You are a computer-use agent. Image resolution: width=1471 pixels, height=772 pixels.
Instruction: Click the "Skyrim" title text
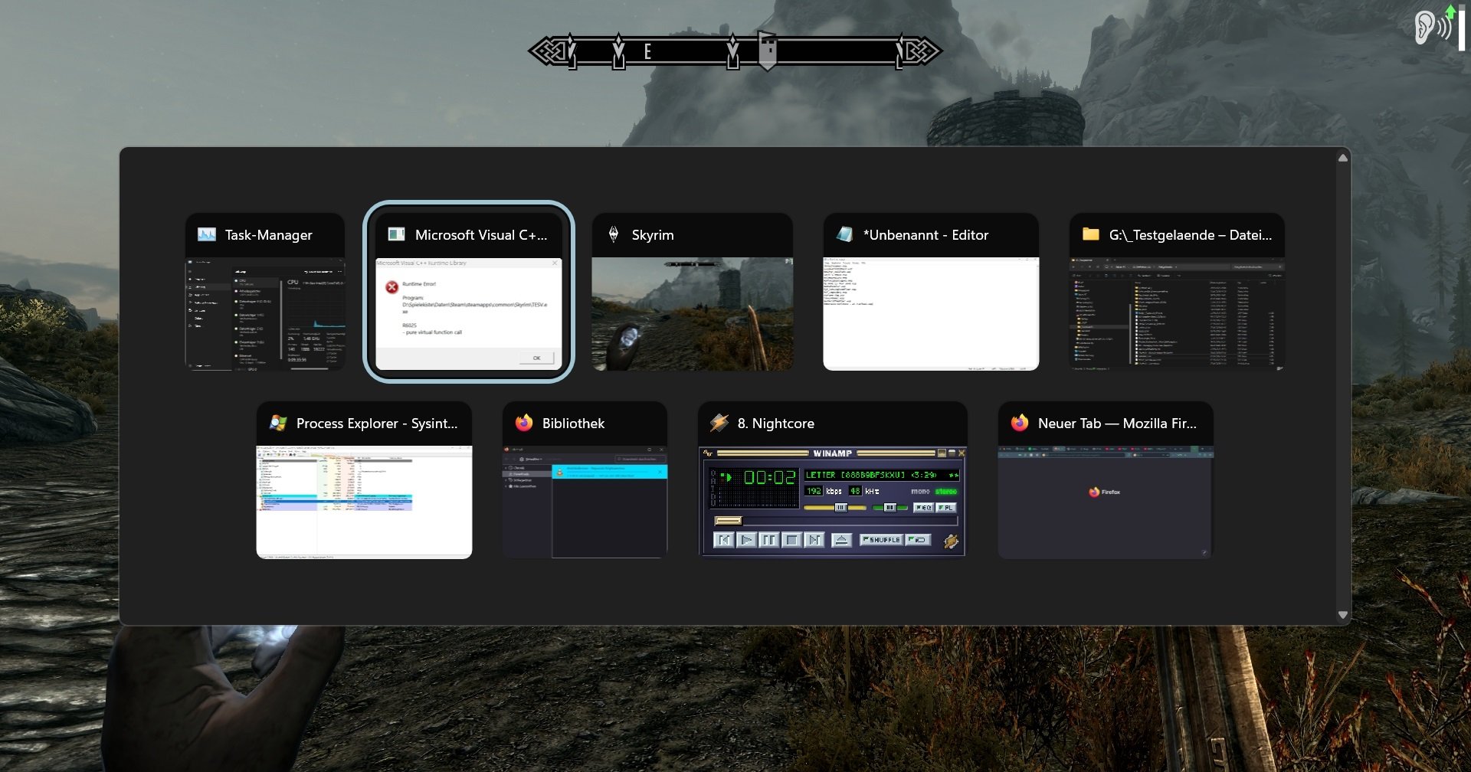(653, 235)
